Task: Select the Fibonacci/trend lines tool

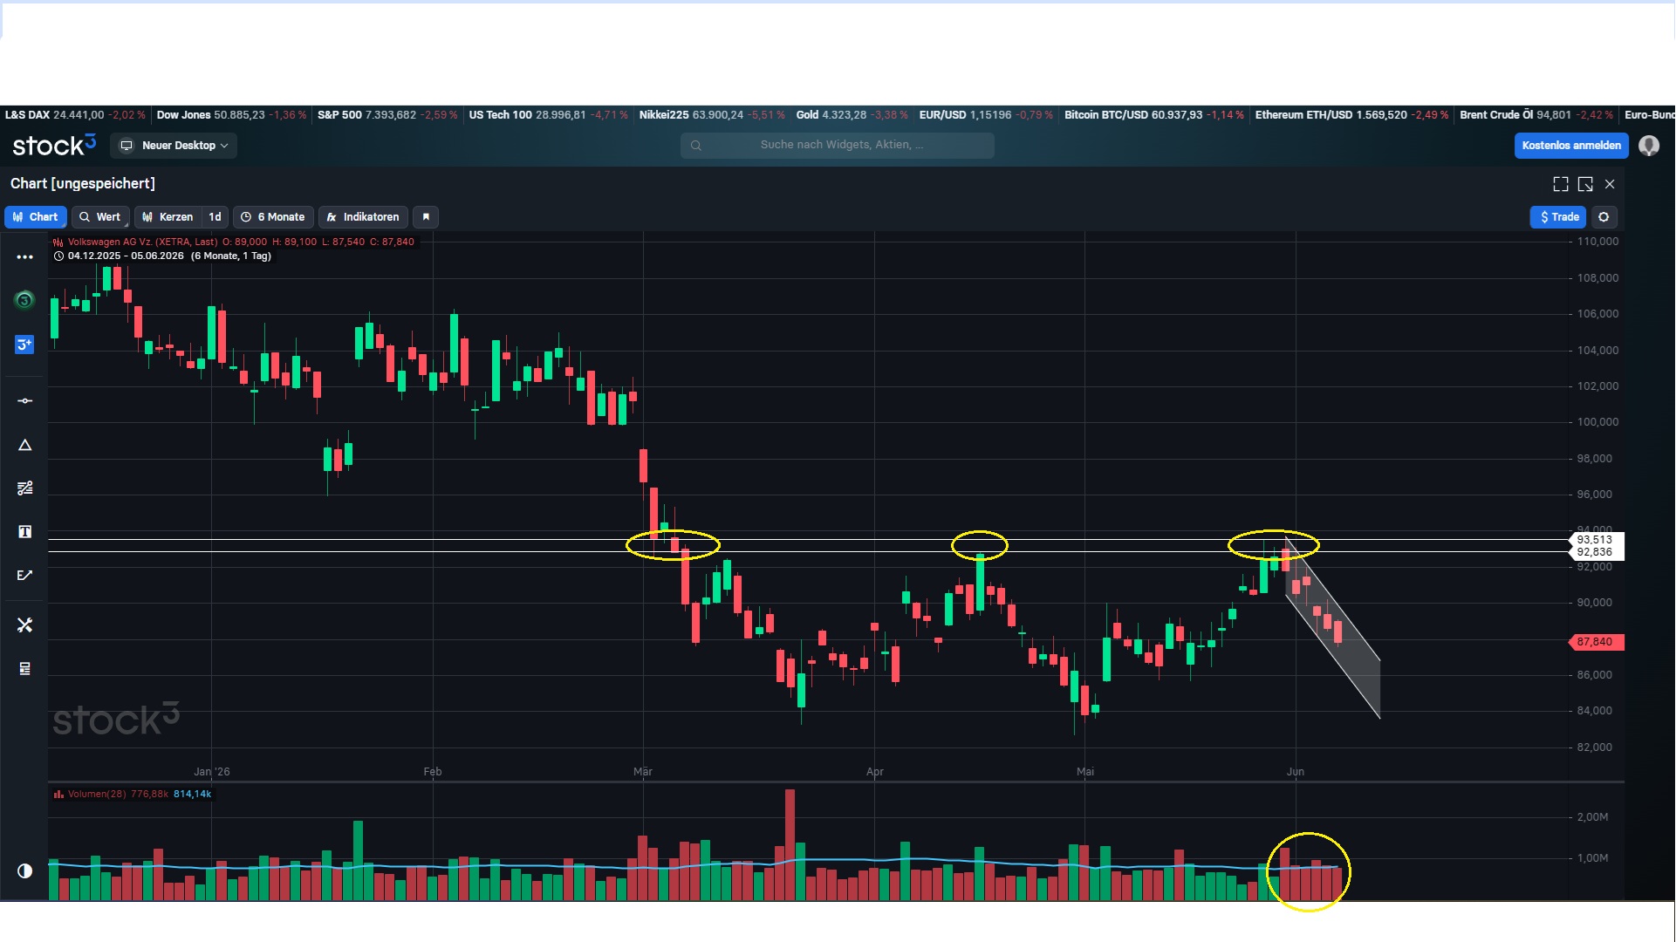Action: (24, 488)
